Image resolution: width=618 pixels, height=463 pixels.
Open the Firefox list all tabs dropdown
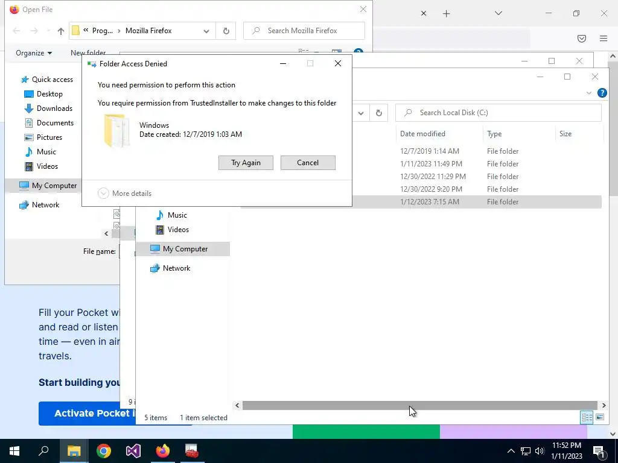click(498, 13)
